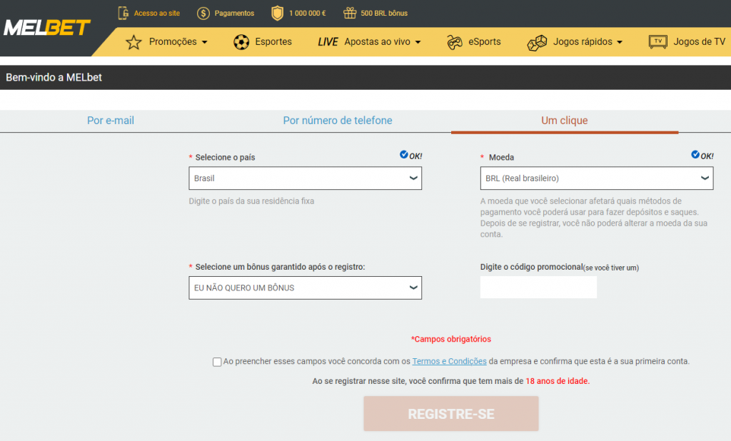731x441 pixels.
Task: Click the Digite o país da sua residência fixa hint
Action: coord(251,201)
